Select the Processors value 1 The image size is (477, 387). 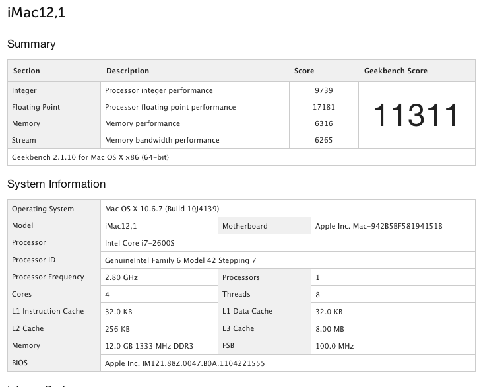[317, 277]
